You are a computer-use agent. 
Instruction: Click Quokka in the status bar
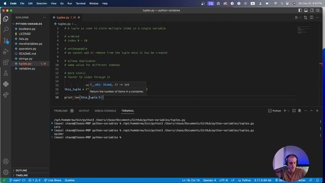(x=70, y=180)
